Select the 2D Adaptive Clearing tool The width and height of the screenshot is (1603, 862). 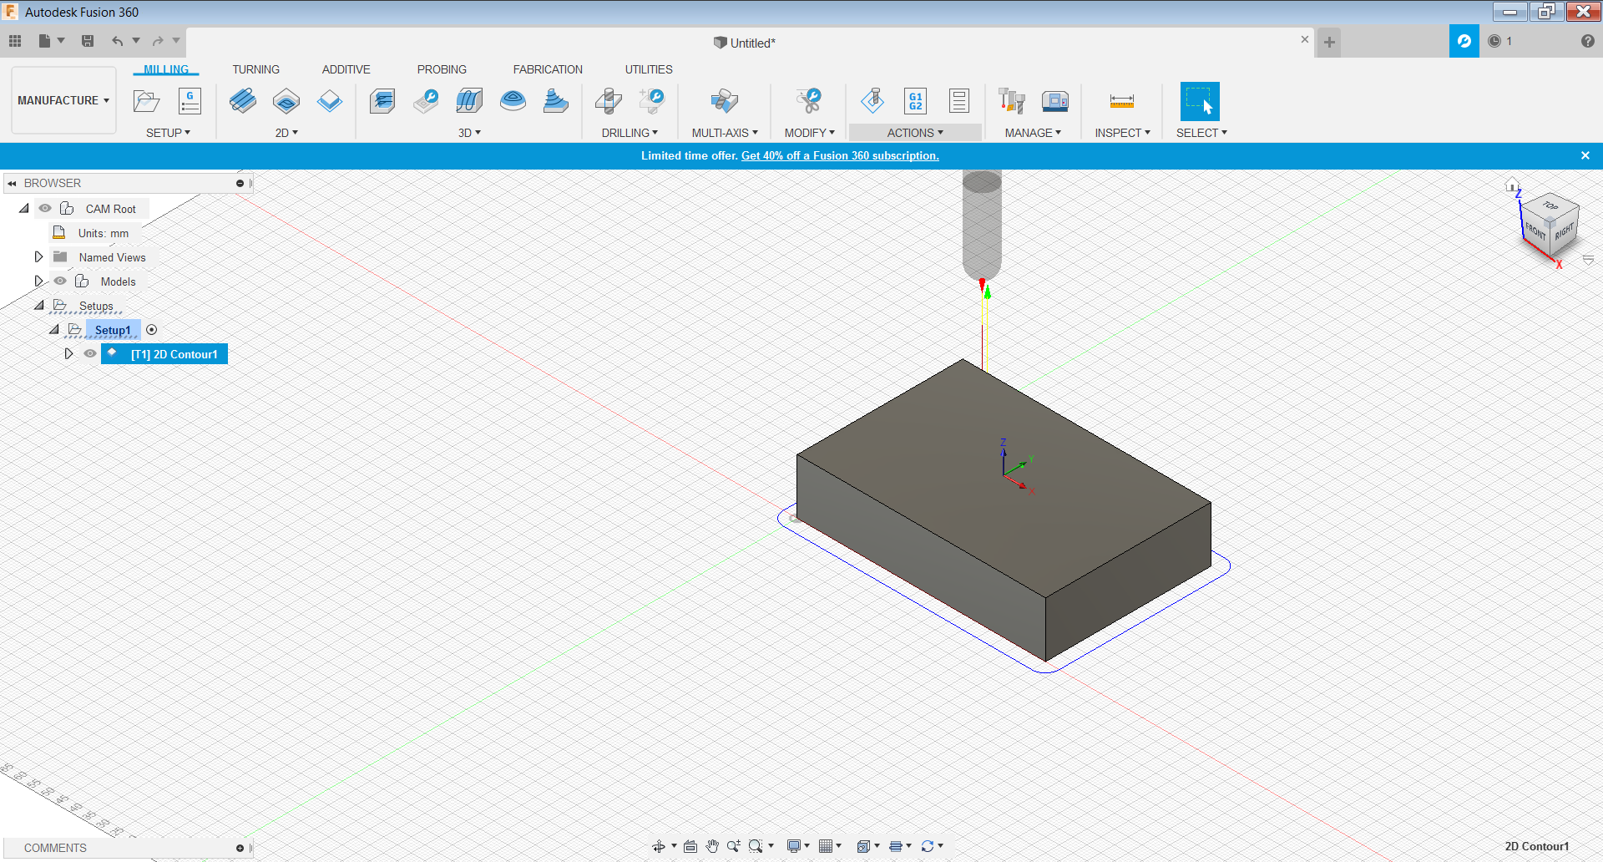[243, 101]
